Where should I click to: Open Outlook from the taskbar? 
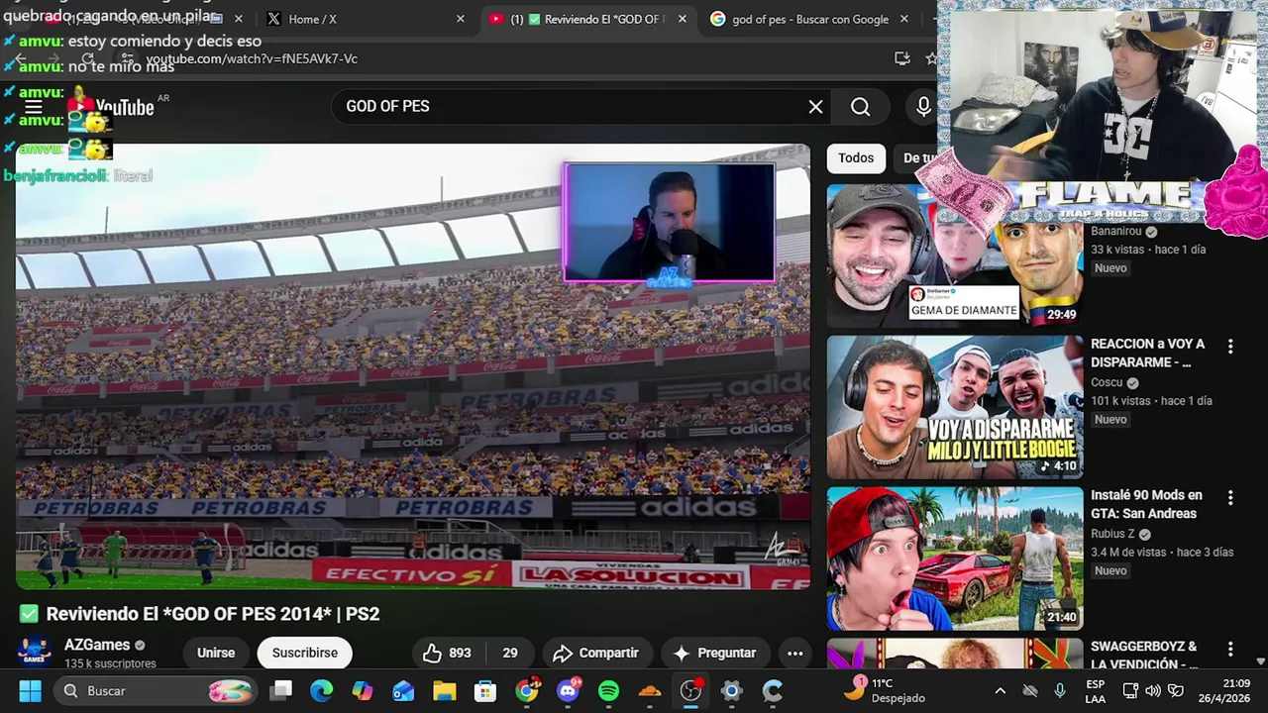(x=403, y=690)
